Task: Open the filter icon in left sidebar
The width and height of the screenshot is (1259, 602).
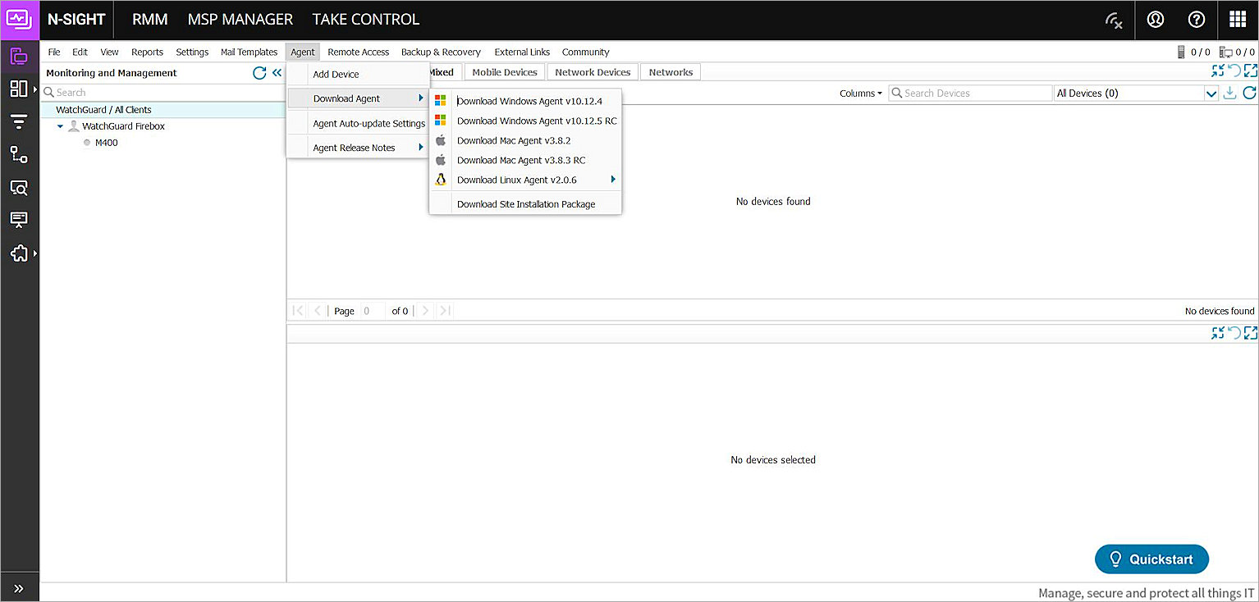Action: 19,122
